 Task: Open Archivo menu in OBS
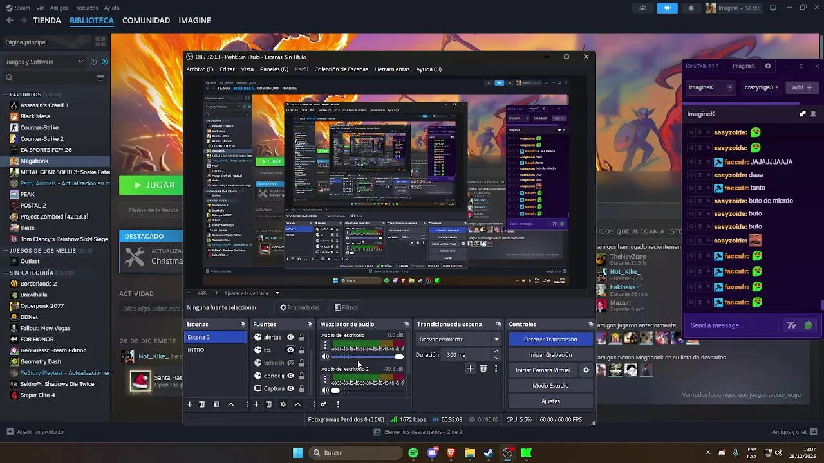pos(200,69)
